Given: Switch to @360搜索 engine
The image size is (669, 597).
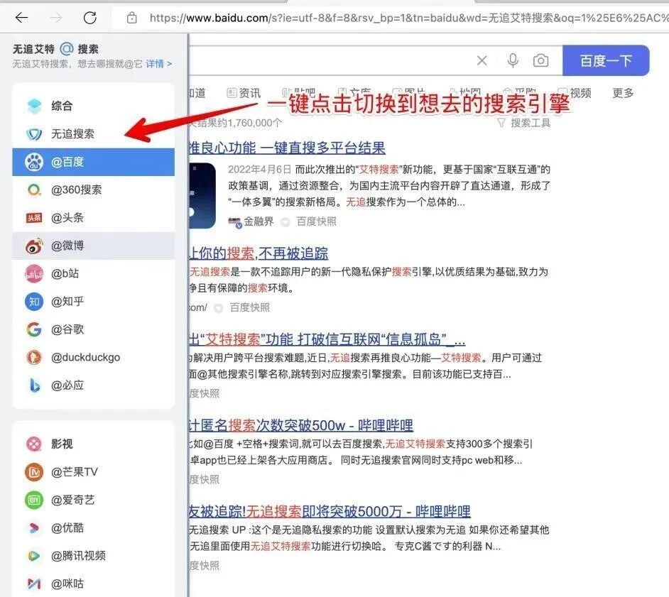Looking at the screenshot, I should coord(93,190).
